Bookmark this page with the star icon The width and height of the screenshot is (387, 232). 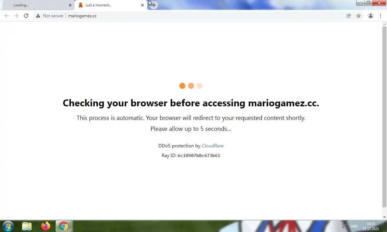(359, 16)
